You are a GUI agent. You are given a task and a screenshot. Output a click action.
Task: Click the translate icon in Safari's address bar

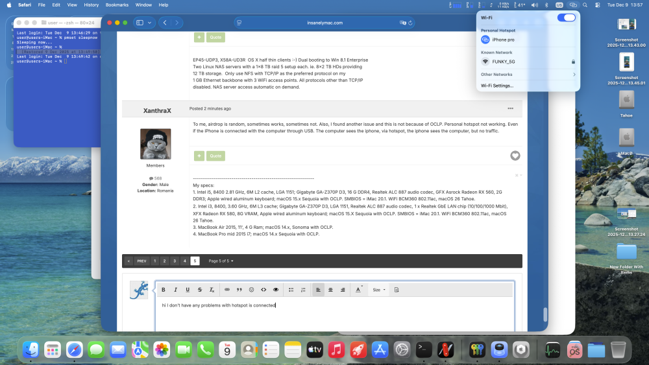tap(403, 23)
